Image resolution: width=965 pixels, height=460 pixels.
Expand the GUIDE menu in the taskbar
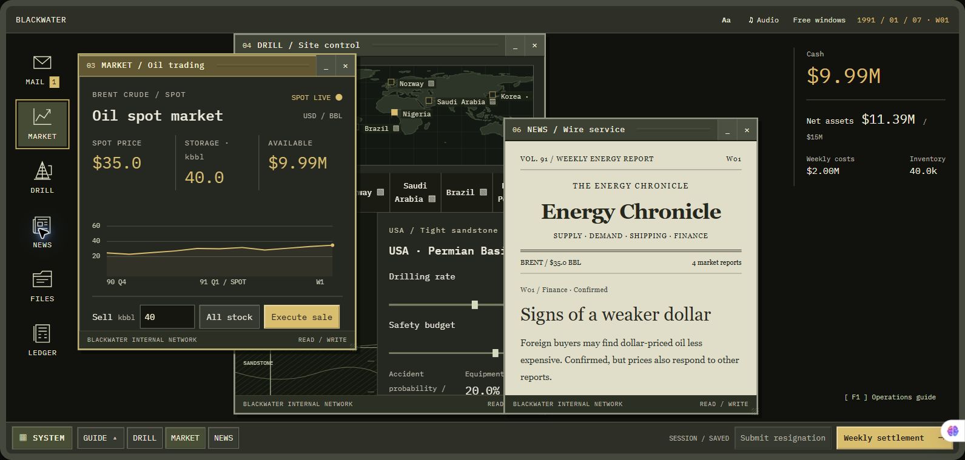(100, 438)
